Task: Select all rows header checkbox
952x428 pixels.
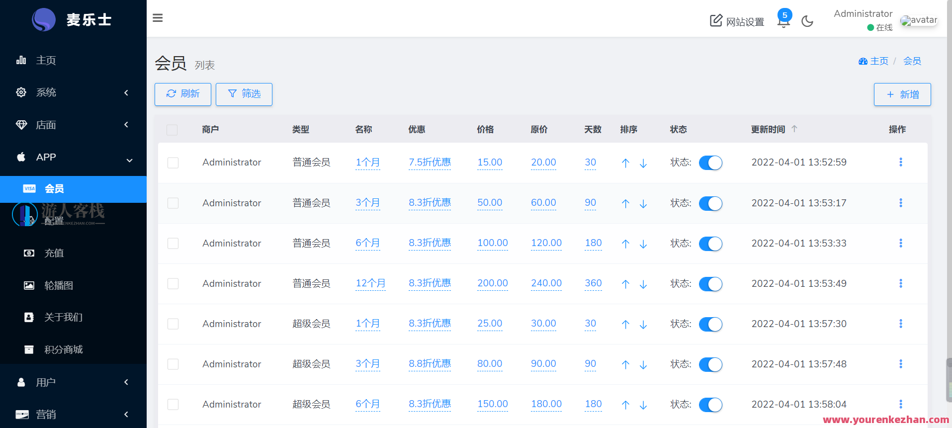Action: 172,130
